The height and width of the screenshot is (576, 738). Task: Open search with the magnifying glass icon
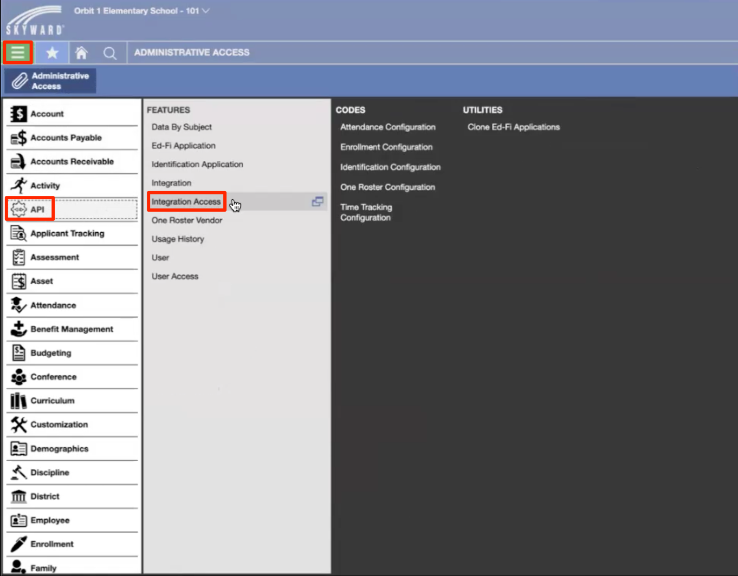[109, 53]
